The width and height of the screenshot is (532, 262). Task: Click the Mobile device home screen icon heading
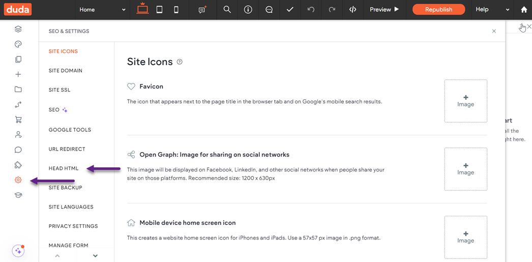point(188,223)
